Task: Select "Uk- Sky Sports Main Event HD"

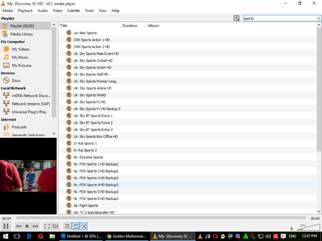Action: pos(187,54)
